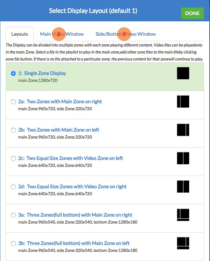
Task: Select radio button for layout 2b
Action: tap(13, 130)
